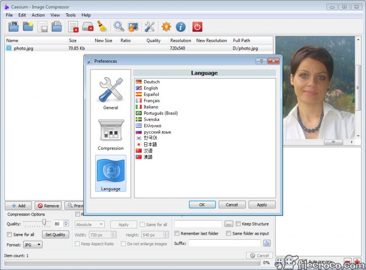366x270 pixels.
Task: Open the Action menu
Action: click(38, 15)
